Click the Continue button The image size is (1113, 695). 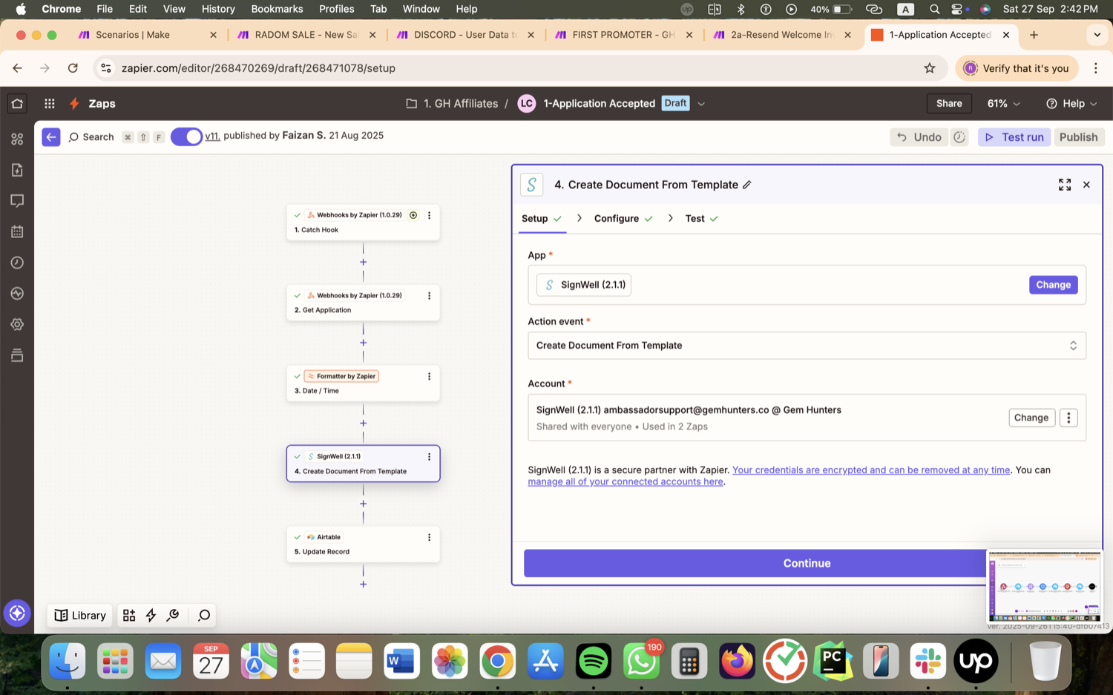[x=807, y=564]
